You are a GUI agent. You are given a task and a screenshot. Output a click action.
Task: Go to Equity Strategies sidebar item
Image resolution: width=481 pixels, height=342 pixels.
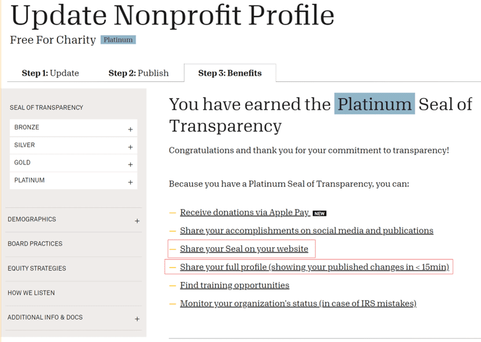click(x=37, y=269)
